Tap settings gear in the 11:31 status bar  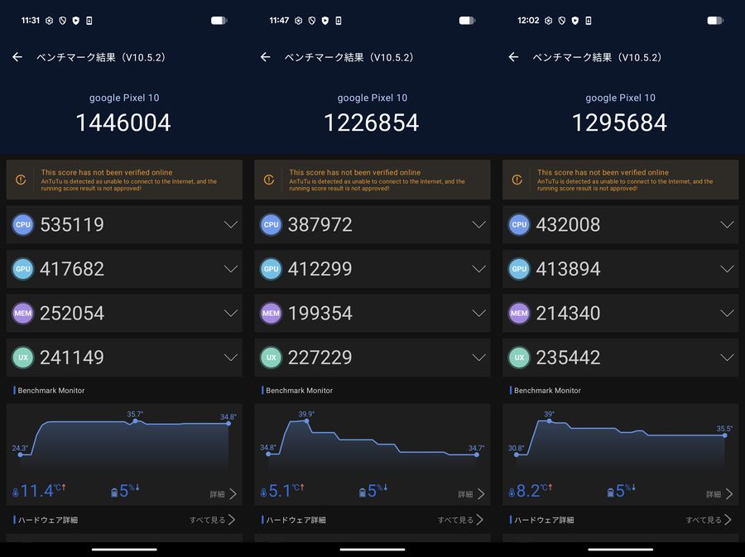(x=50, y=21)
